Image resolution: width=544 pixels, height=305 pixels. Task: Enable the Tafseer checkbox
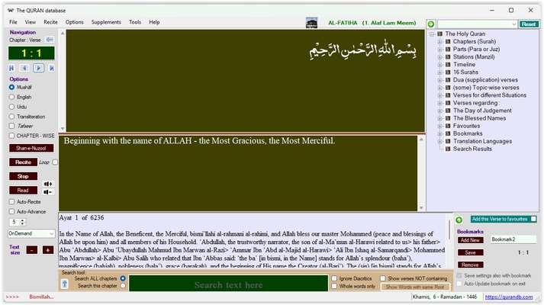(x=11, y=126)
